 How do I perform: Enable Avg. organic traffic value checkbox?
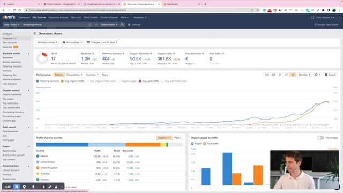[87, 81]
